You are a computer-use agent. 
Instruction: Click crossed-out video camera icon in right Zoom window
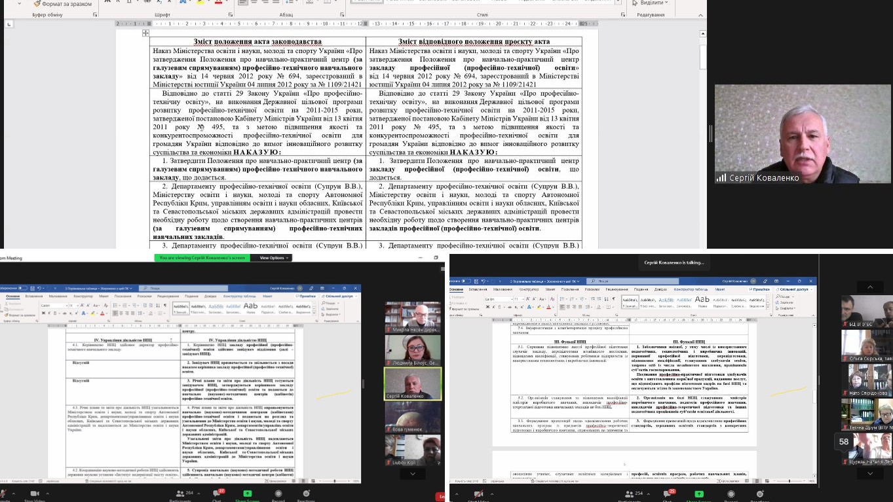[480, 494]
